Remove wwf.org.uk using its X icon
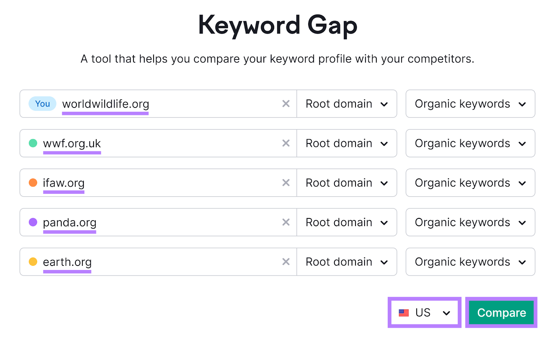This screenshot has width=556, height=342. [286, 143]
